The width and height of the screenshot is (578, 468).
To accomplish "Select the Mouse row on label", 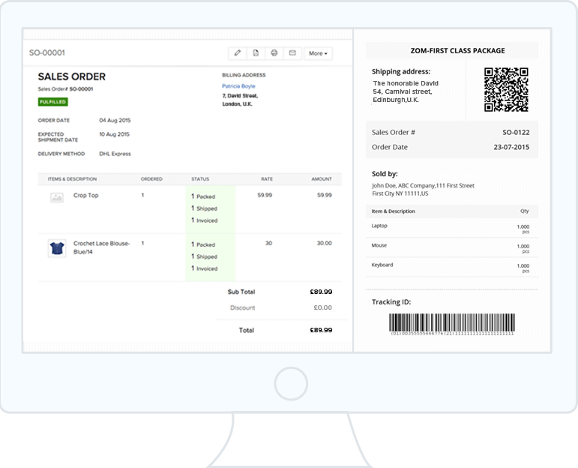I will [452, 247].
